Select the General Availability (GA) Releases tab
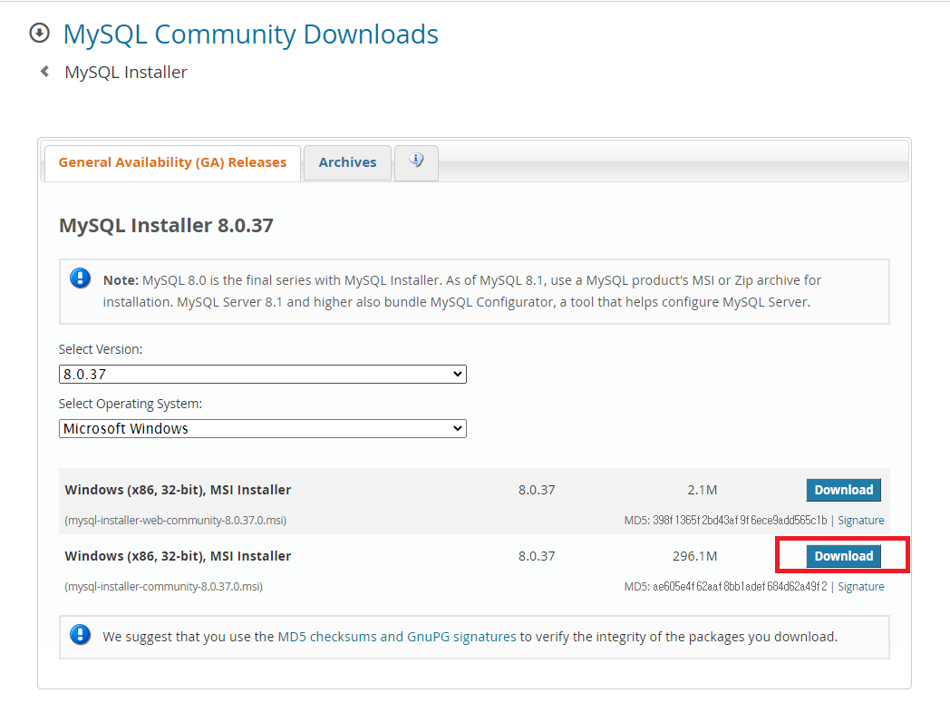950x703 pixels. pyautogui.click(x=172, y=162)
